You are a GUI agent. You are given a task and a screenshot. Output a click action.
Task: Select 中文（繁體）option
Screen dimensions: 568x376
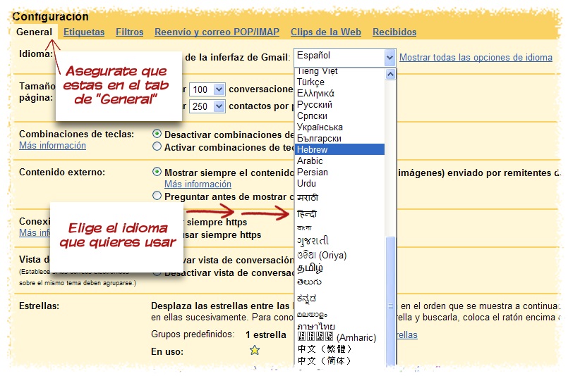340,349
